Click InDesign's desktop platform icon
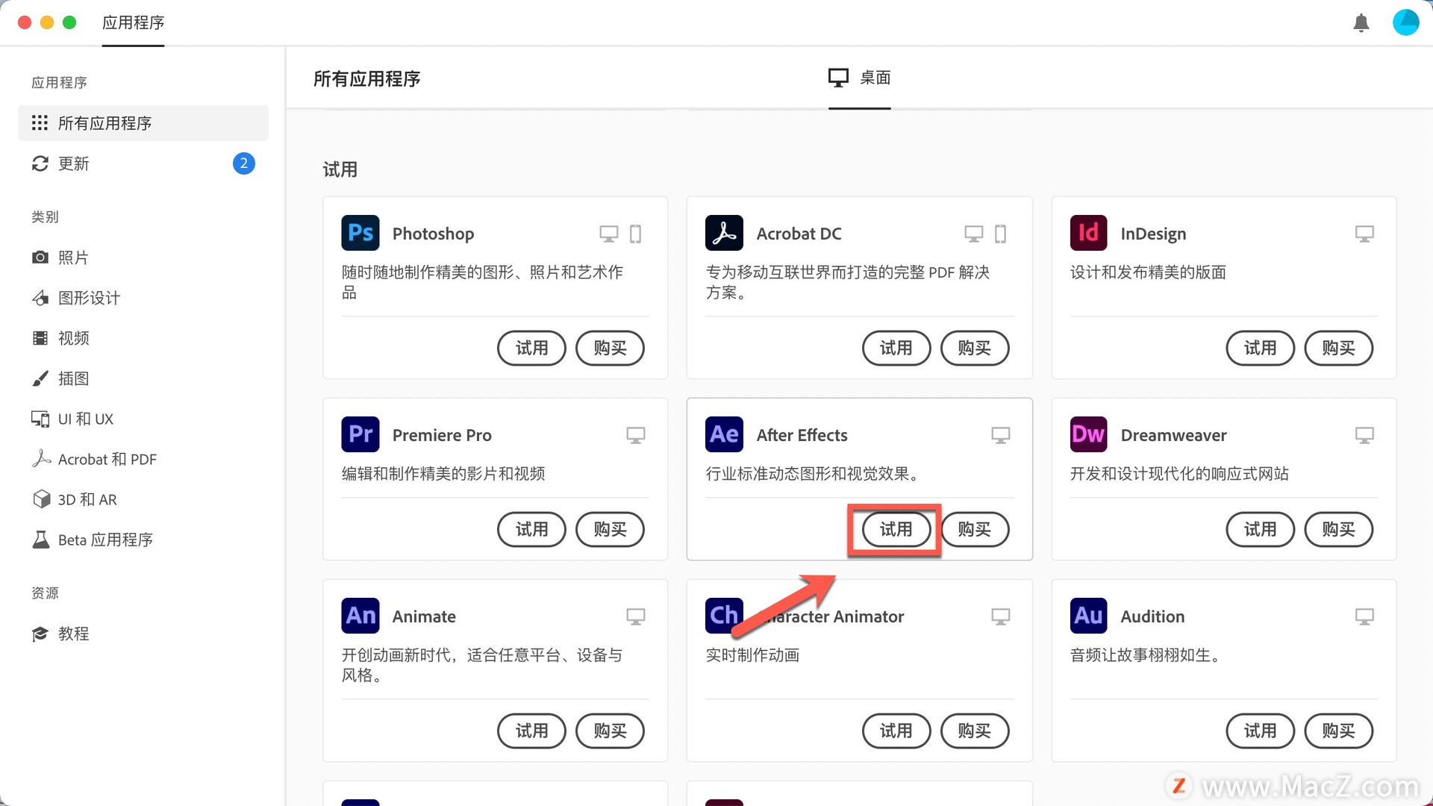Image resolution: width=1433 pixels, height=806 pixels. 1364,234
